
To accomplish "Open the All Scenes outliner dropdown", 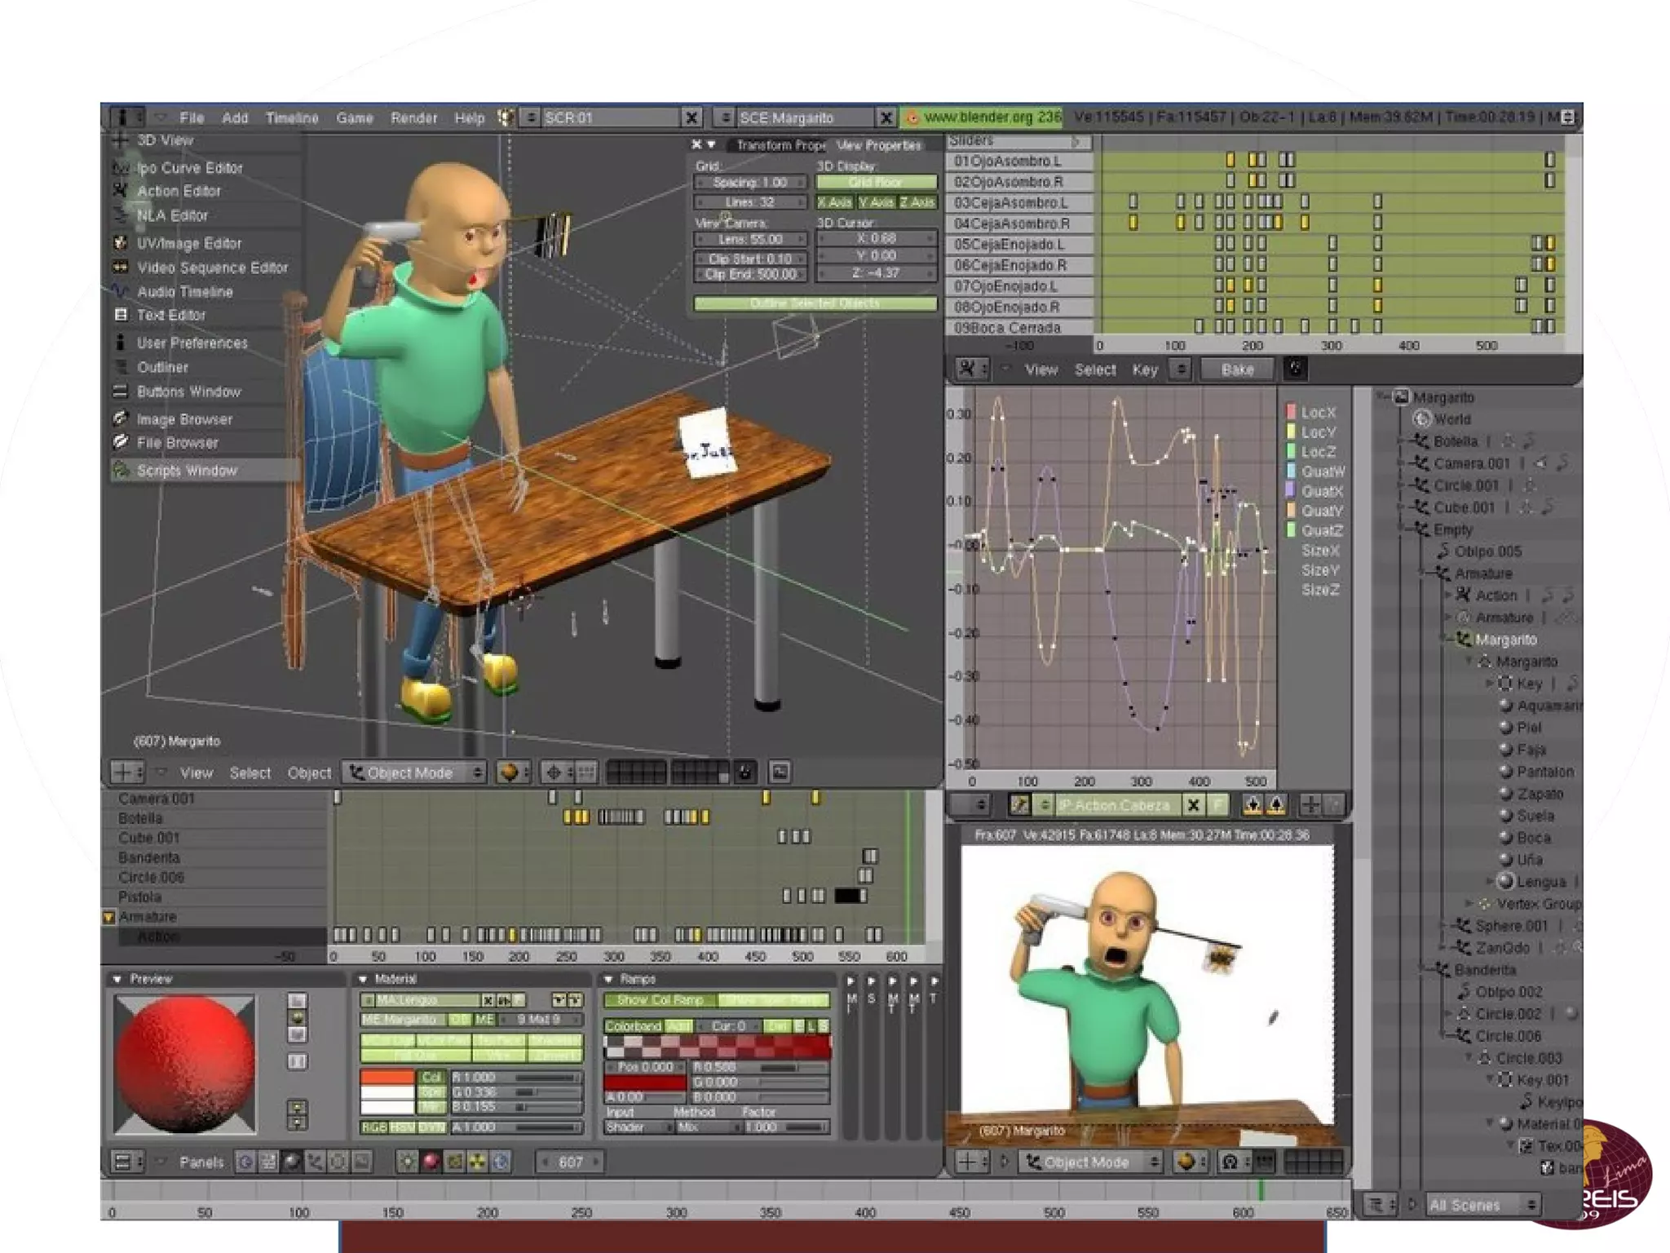I will [x=1482, y=1205].
